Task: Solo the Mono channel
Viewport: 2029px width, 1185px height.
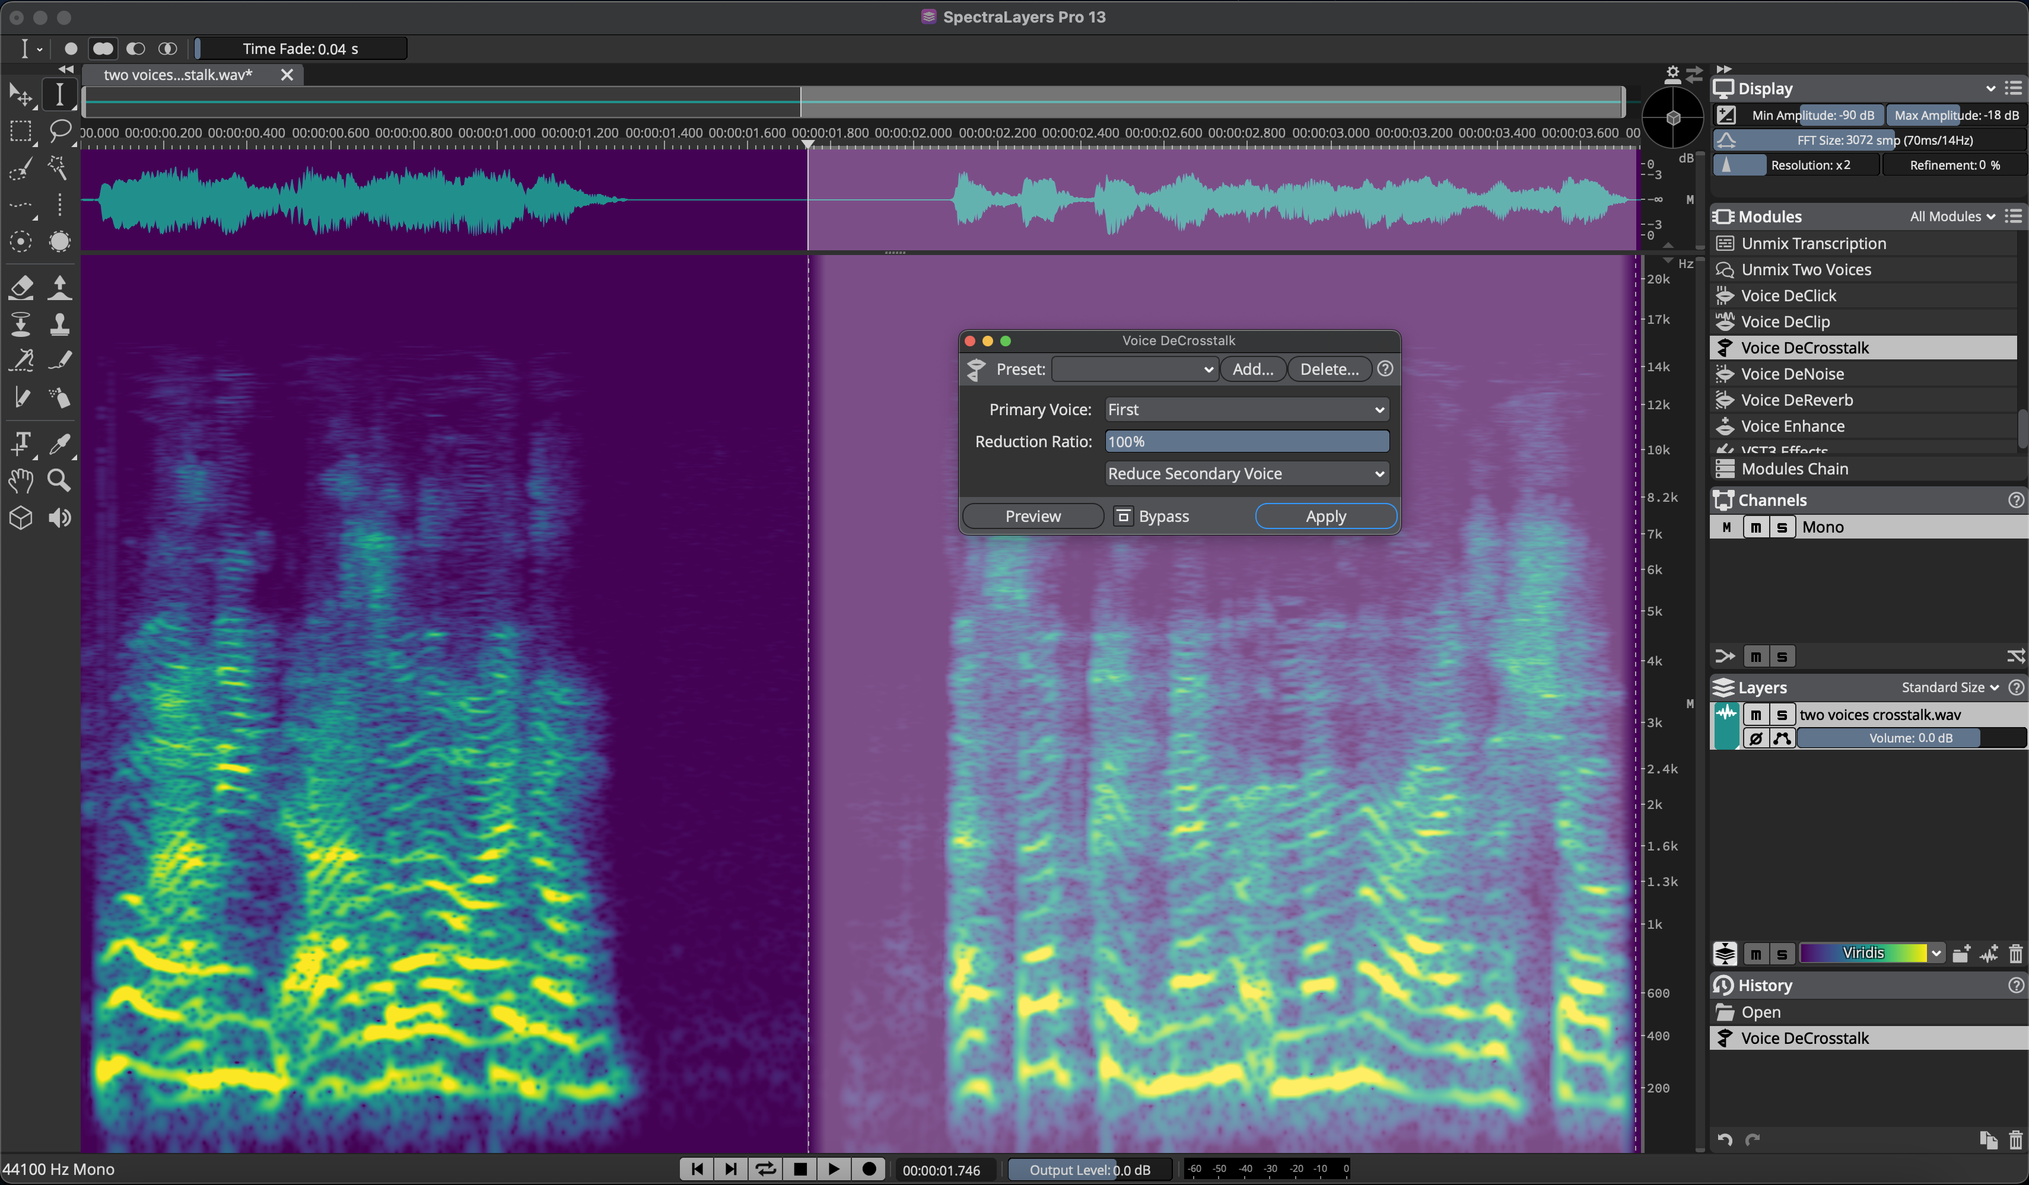Action: [1782, 527]
